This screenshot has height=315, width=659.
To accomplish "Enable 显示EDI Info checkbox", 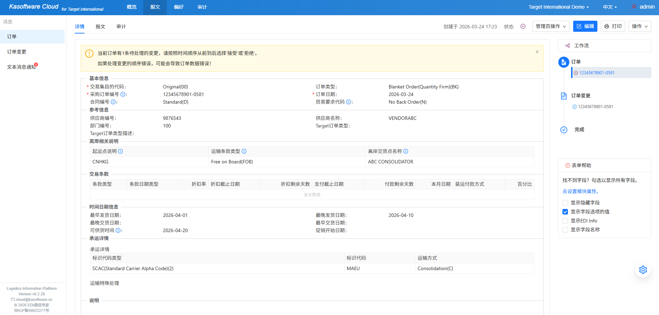I will tap(565, 221).
